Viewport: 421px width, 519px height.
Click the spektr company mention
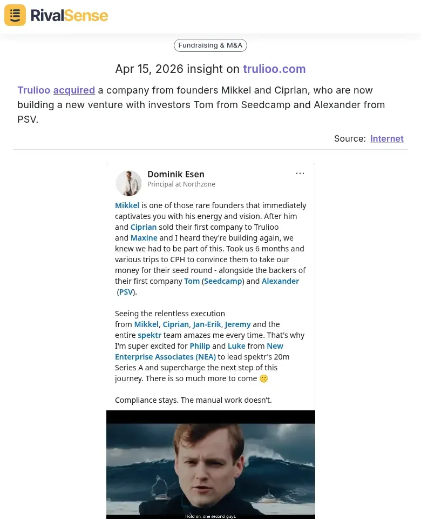150,335
